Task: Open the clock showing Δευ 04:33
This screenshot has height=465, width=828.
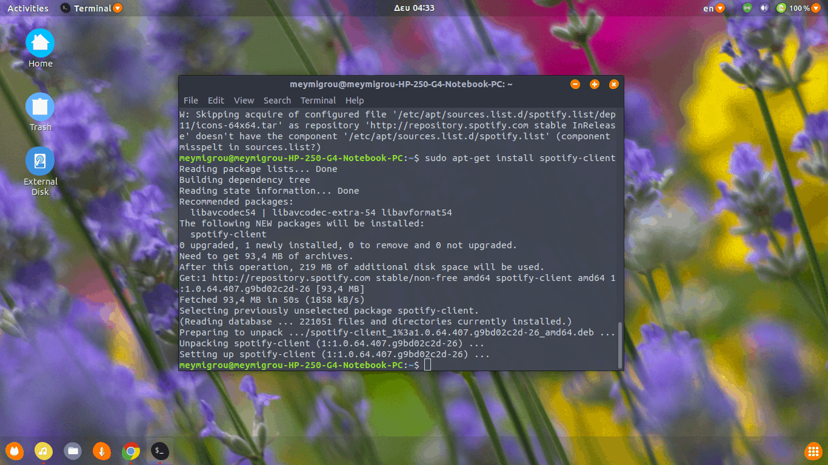Action: [414, 8]
